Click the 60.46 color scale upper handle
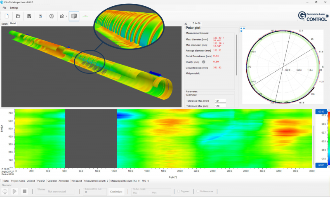The image size is (330, 197). (321, 112)
